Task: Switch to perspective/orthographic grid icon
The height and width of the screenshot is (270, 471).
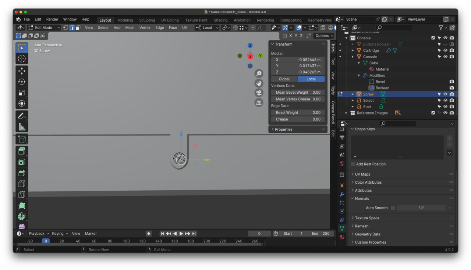Action: tap(259, 102)
